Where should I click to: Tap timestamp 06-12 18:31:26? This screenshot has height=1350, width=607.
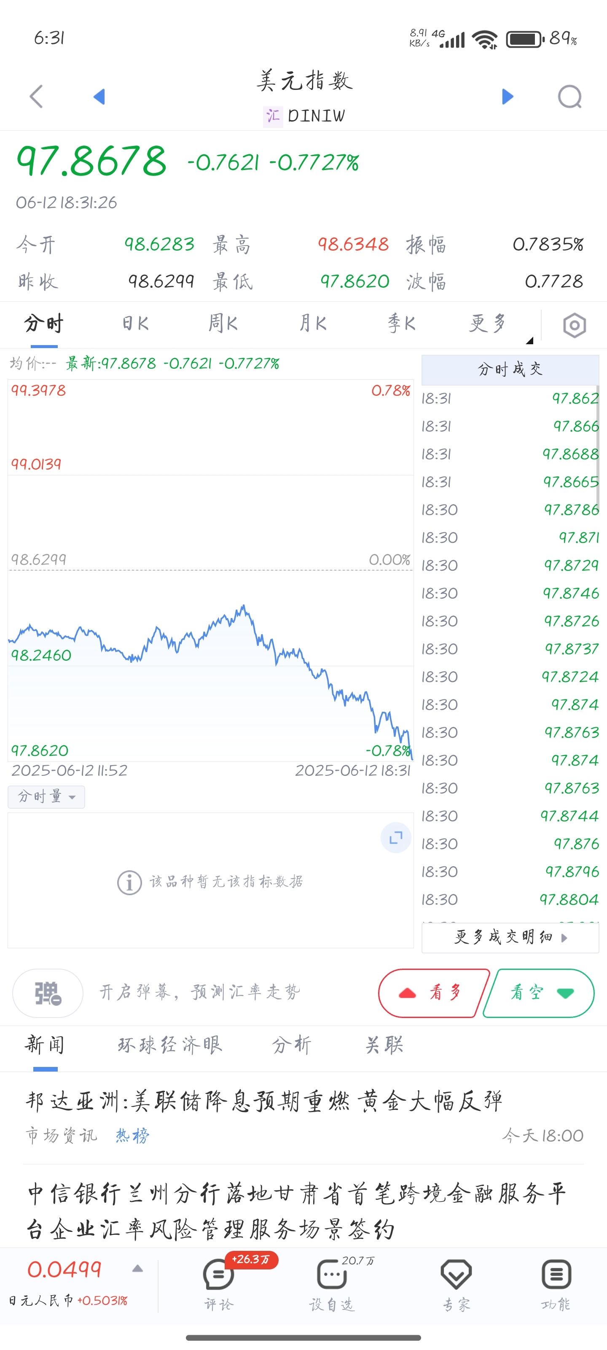coord(67,202)
